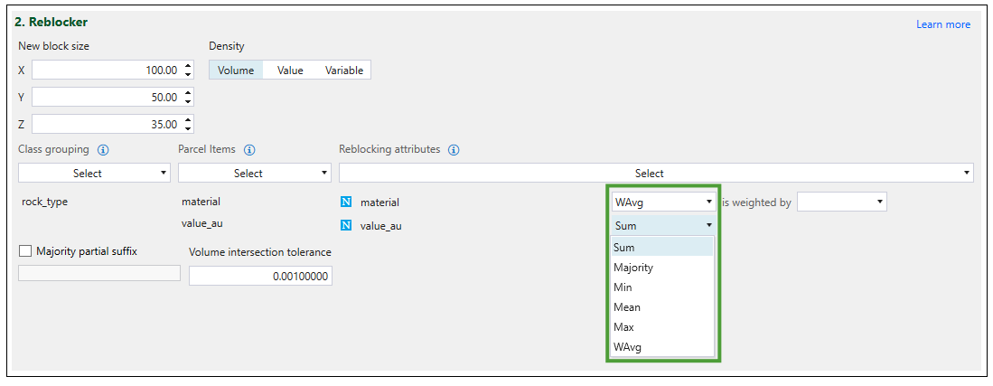Click the numeric icon beside material attribute
The image size is (993, 386).
(x=346, y=202)
